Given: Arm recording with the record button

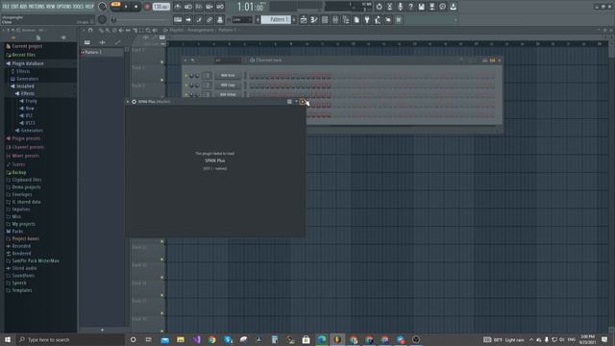Looking at the screenshot, I should [x=147, y=7].
